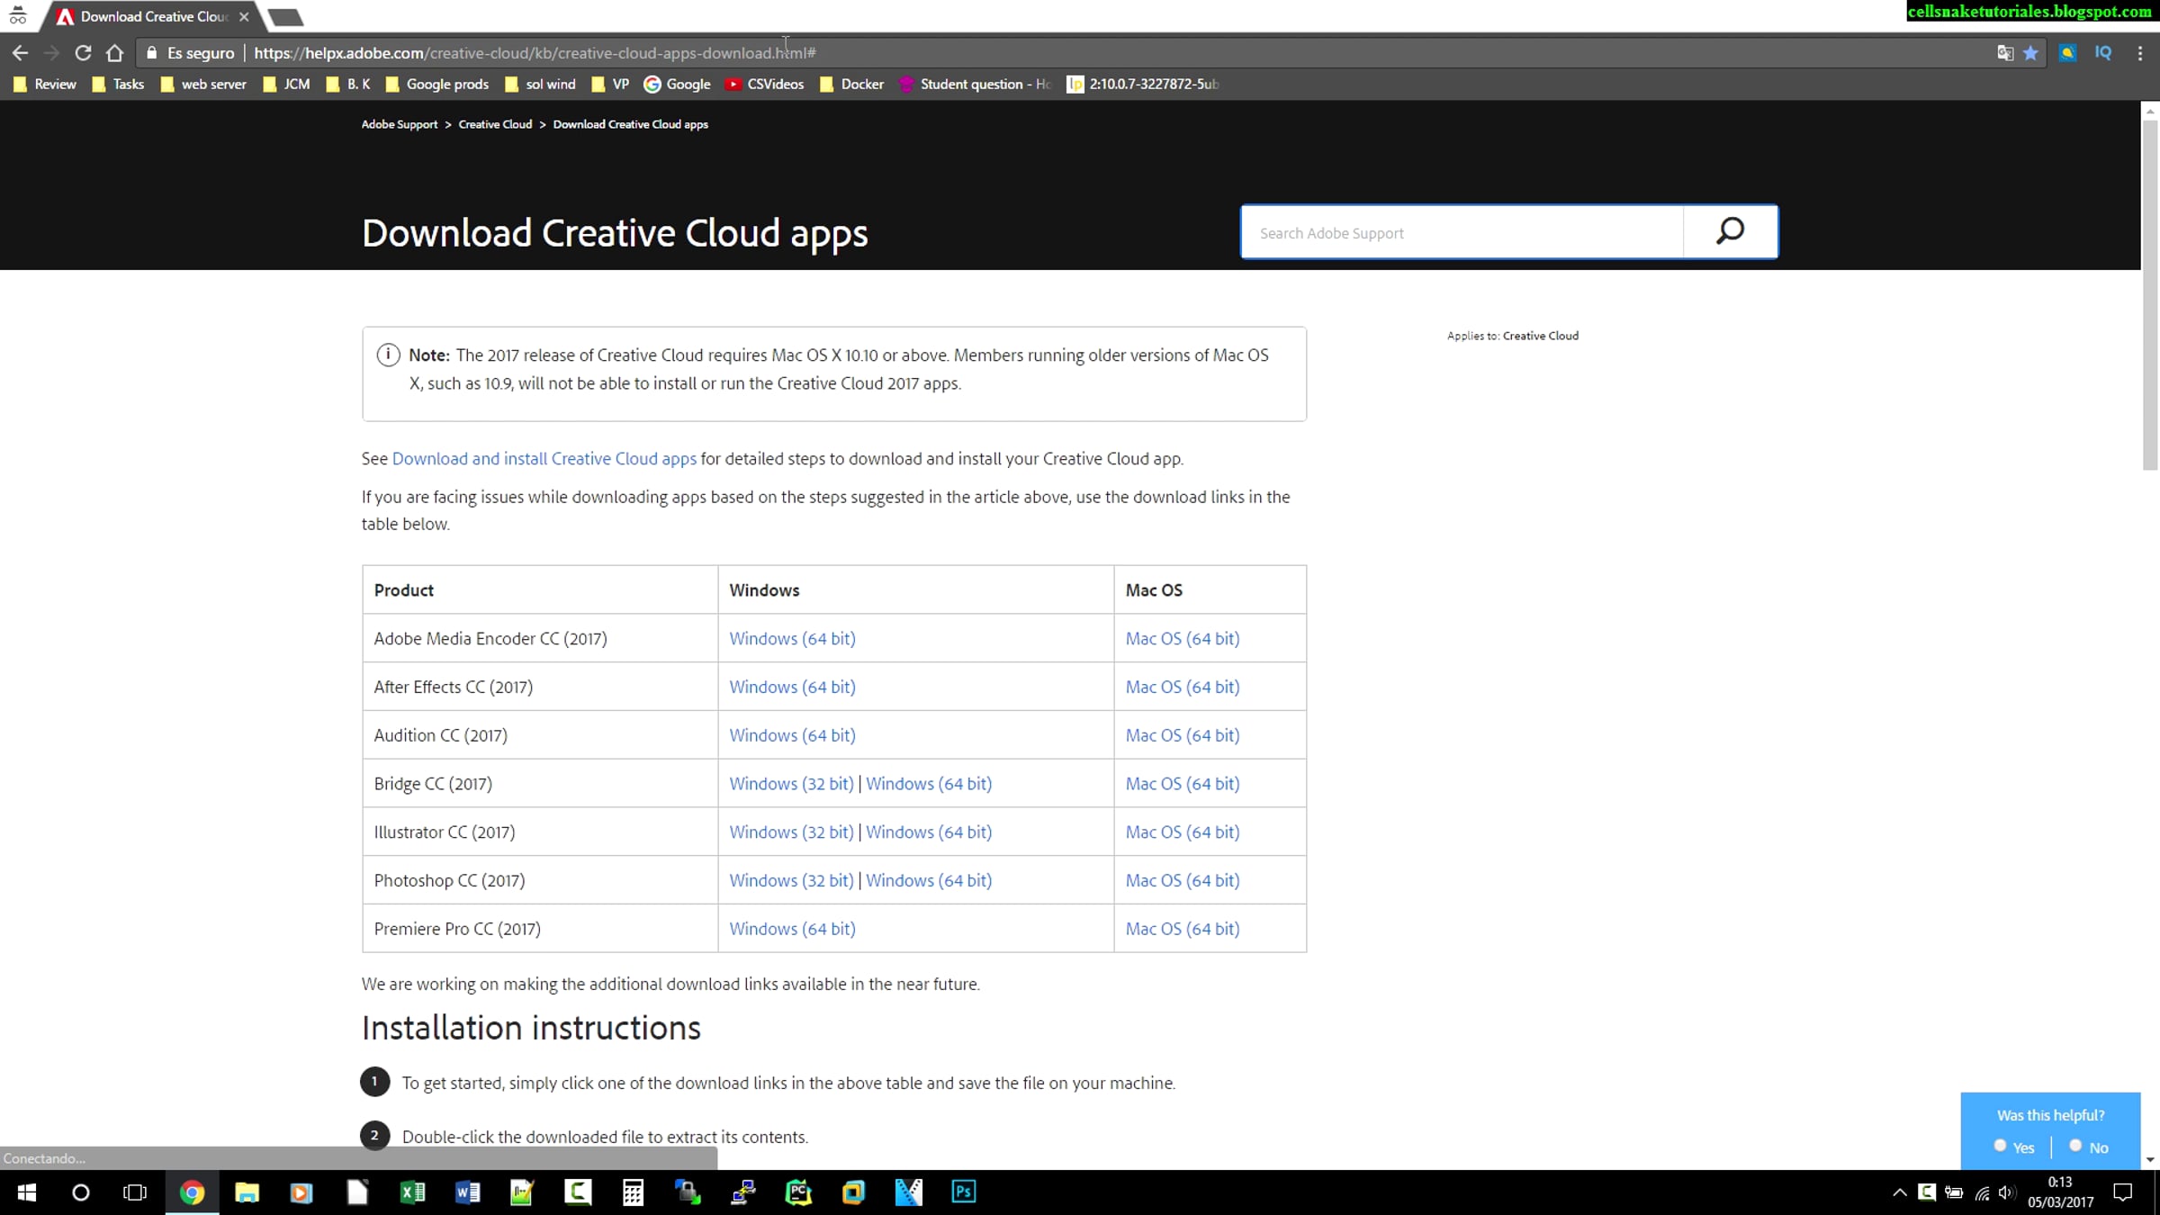This screenshot has width=2160, height=1215.
Task: Open Chrome's three-dot menu
Action: click(x=2140, y=53)
